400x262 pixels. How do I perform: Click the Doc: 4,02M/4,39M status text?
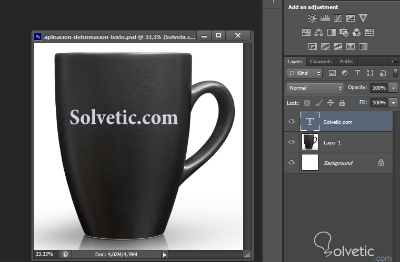tap(116, 255)
